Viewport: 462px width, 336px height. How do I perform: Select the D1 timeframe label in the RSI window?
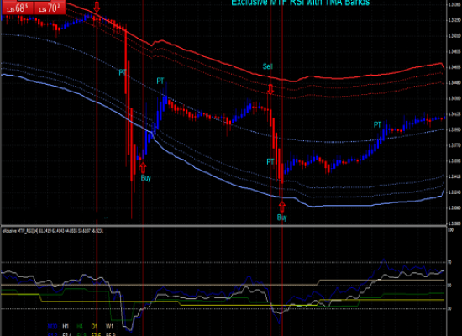94,326
